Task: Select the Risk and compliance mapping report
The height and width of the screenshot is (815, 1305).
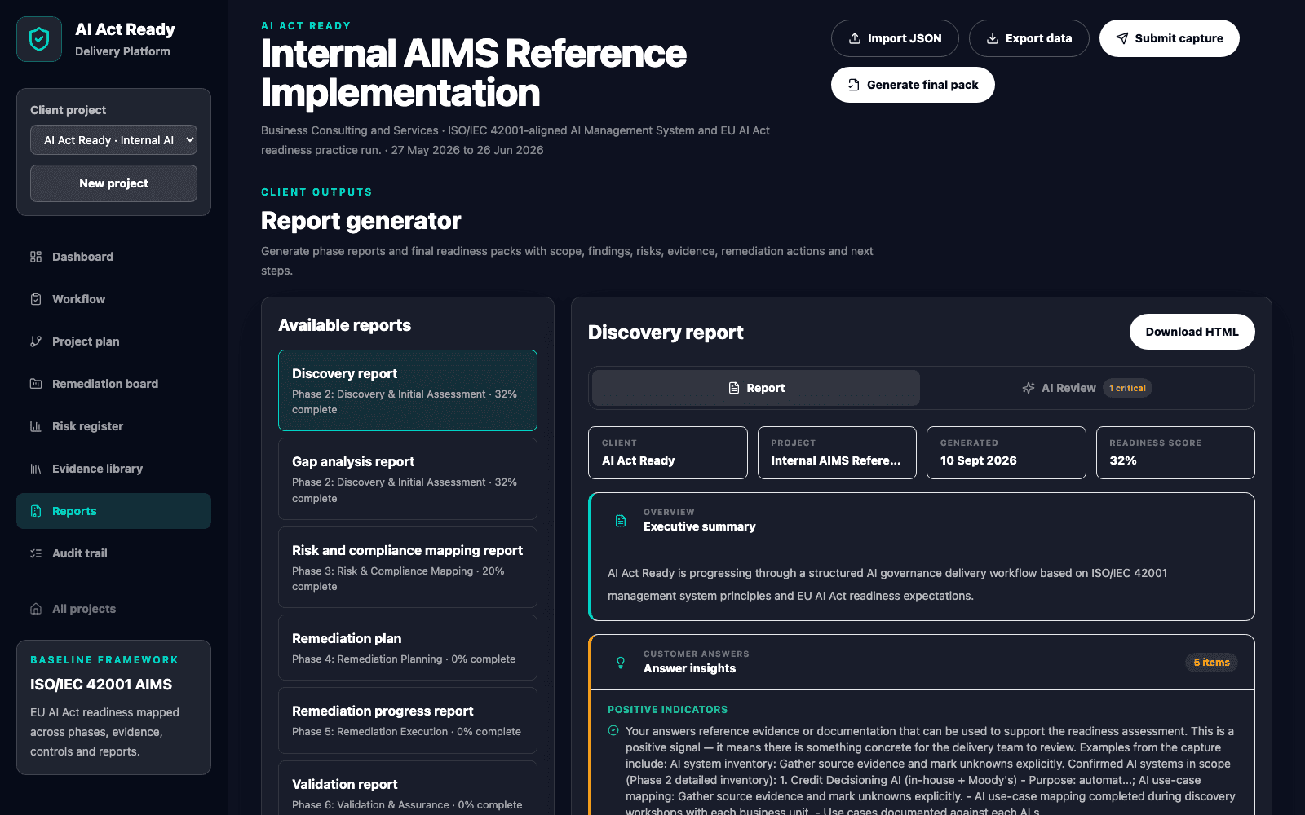Action: (x=408, y=567)
